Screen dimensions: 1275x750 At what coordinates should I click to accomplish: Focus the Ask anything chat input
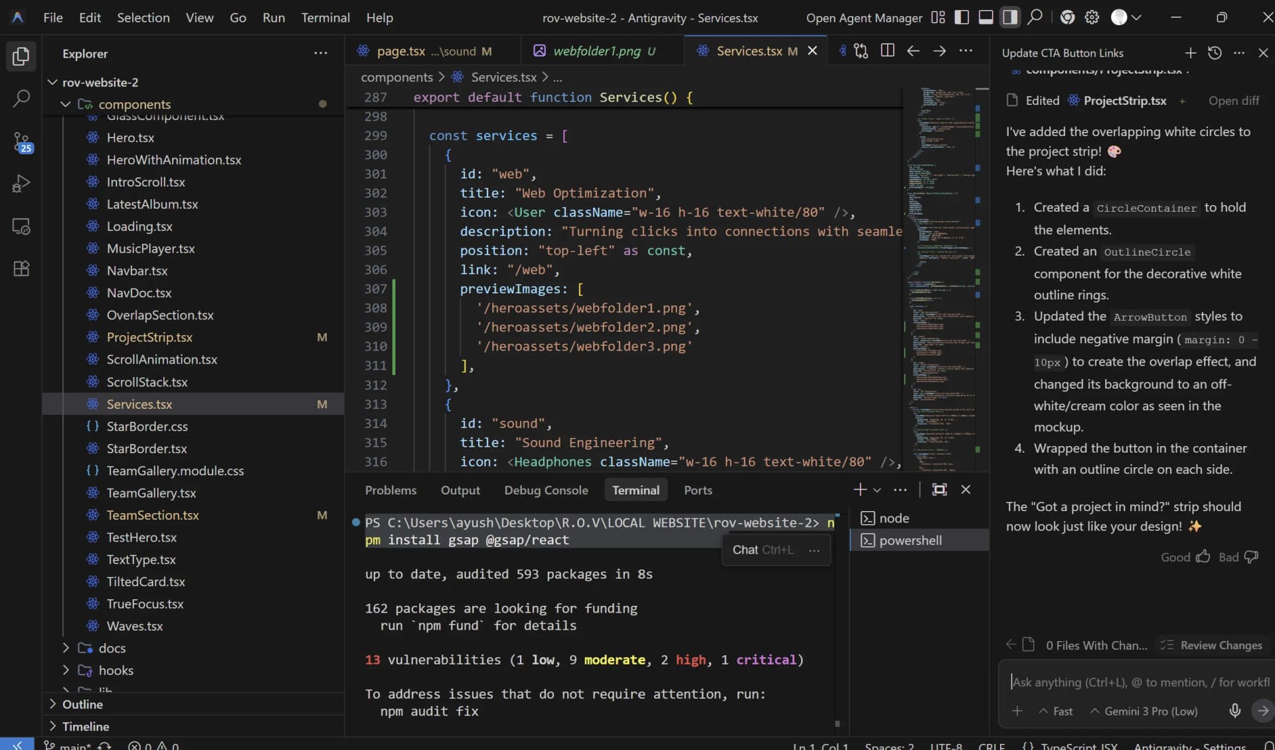1139,682
